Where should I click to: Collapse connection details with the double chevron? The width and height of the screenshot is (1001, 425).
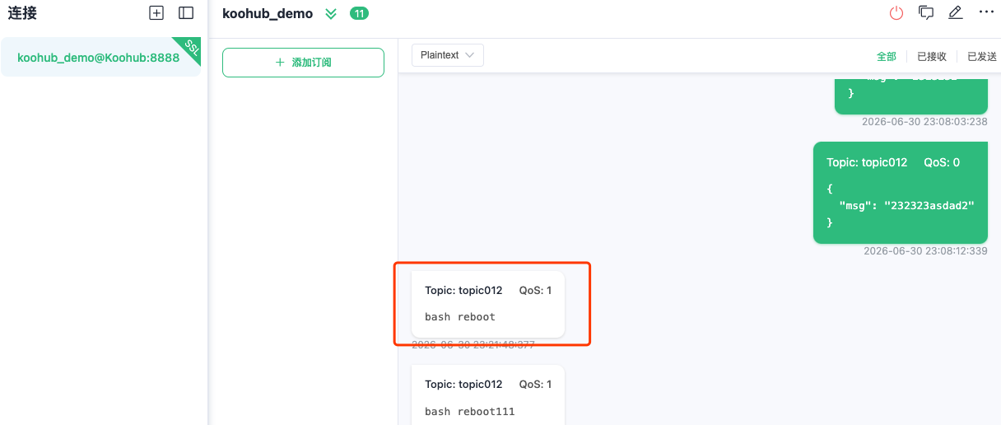pos(331,14)
